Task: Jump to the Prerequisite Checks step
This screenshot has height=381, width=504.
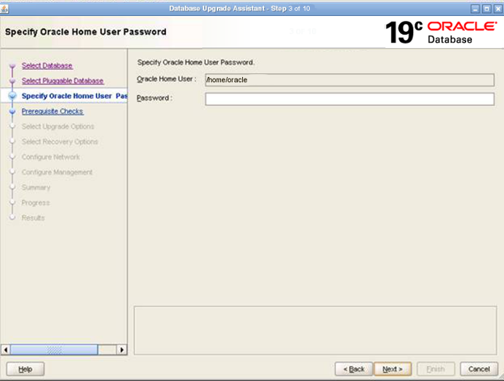Action: pyautogui.click(x=52, y=111)
